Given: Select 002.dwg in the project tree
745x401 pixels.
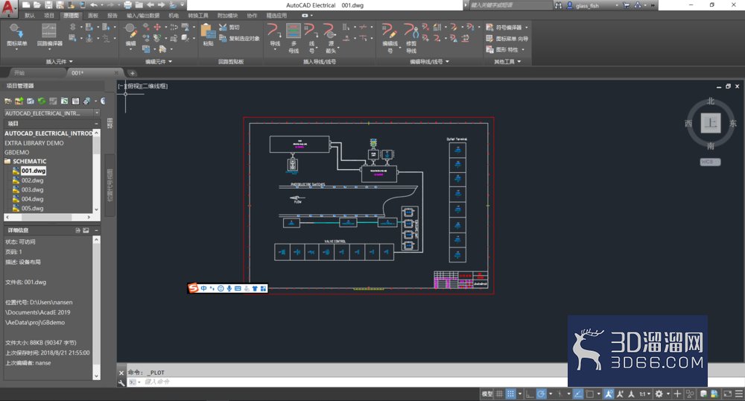Looking at the screenshot, I should (32, 180).
